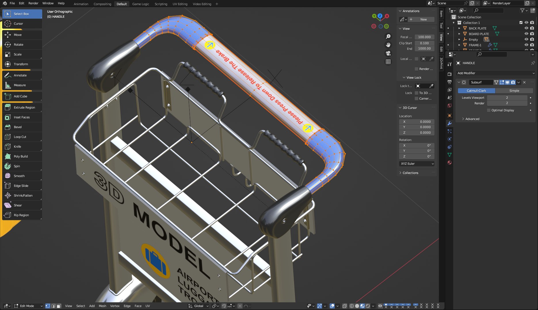Activate the Move tool
Viewport: 538px width, 310px height.
click(22, 35)
